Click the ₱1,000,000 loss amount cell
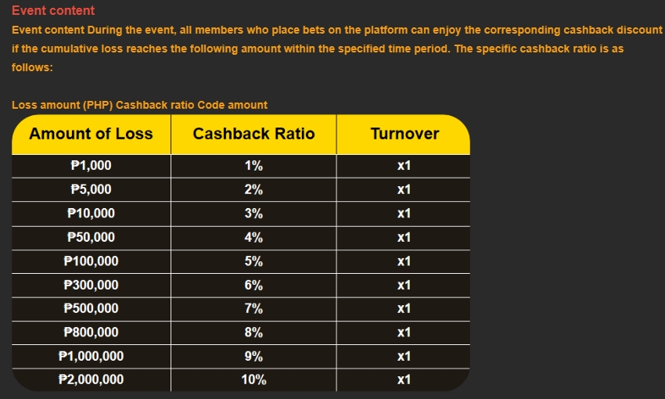 click(x=91, y=357)
